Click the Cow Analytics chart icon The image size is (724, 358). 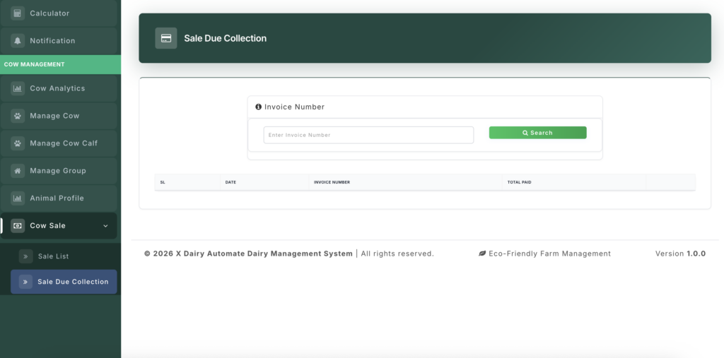[18, 89]
